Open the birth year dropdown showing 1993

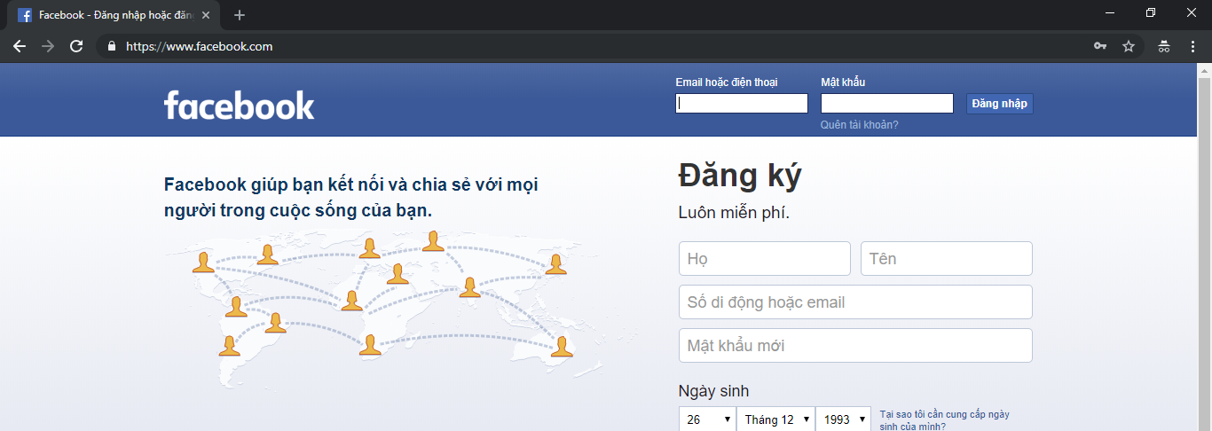[x=843, y=419]
